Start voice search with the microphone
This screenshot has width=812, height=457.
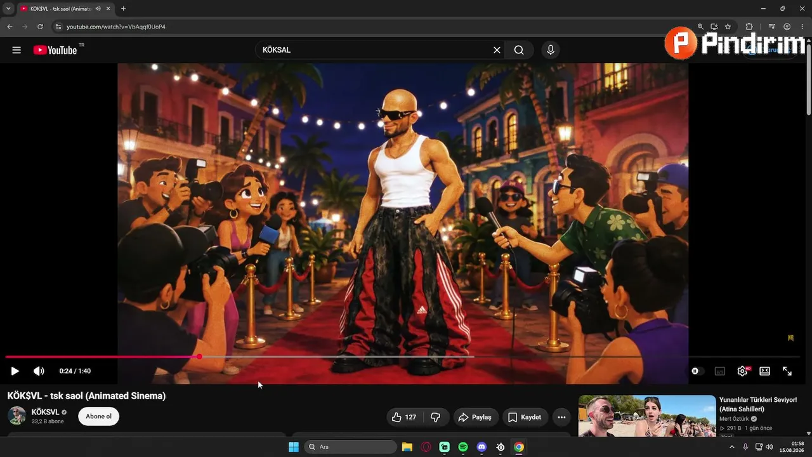pos(550,50)
